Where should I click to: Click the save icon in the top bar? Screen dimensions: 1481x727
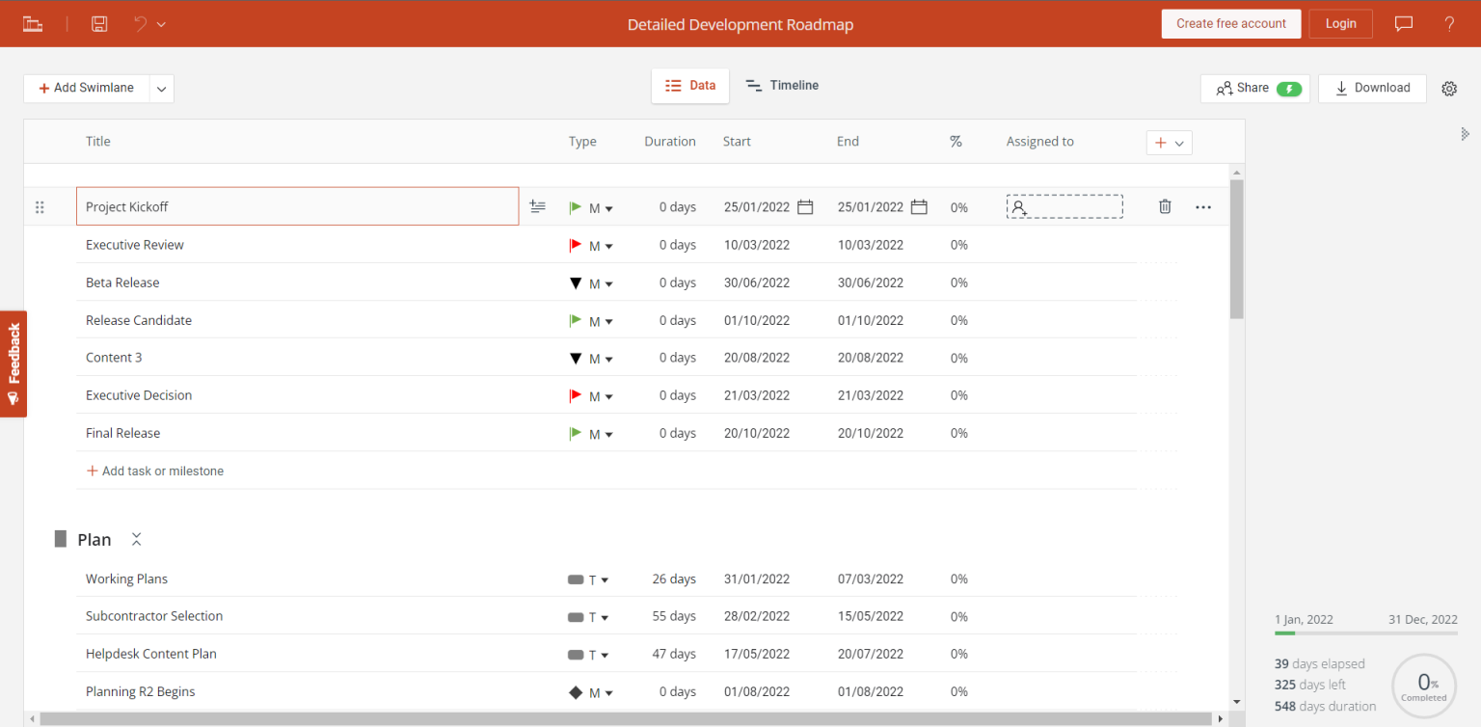pos(99,24)
